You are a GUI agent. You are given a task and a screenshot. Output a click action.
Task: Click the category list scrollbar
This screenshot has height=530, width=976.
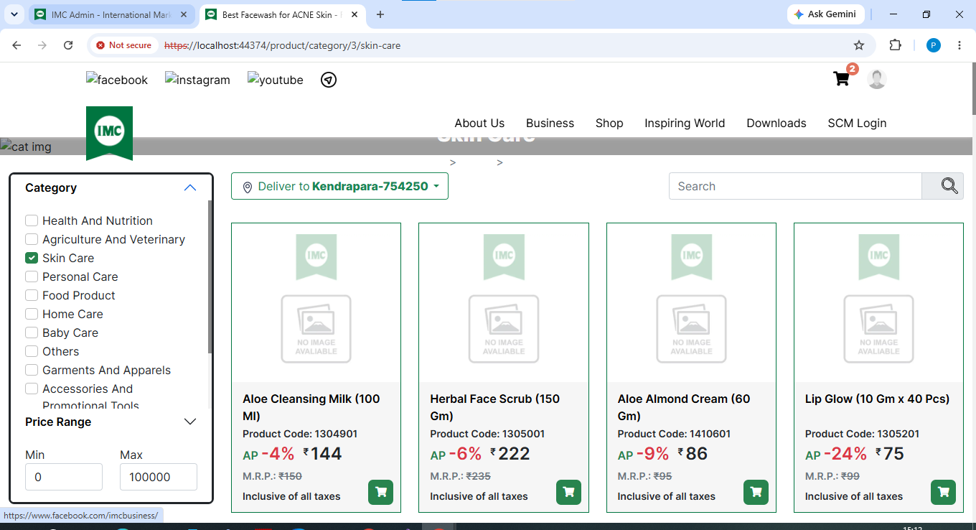point(210,276)
